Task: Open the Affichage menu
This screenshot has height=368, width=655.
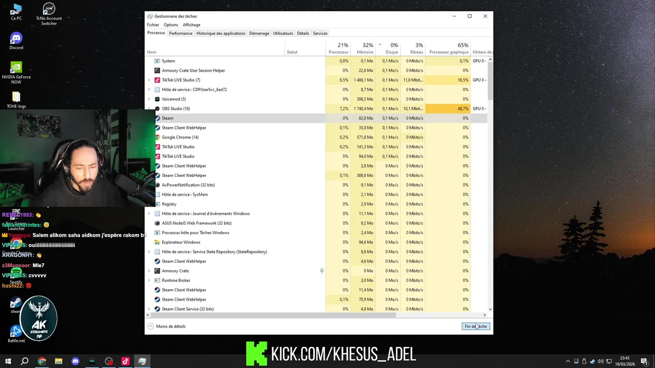Action: pos(191,25)
